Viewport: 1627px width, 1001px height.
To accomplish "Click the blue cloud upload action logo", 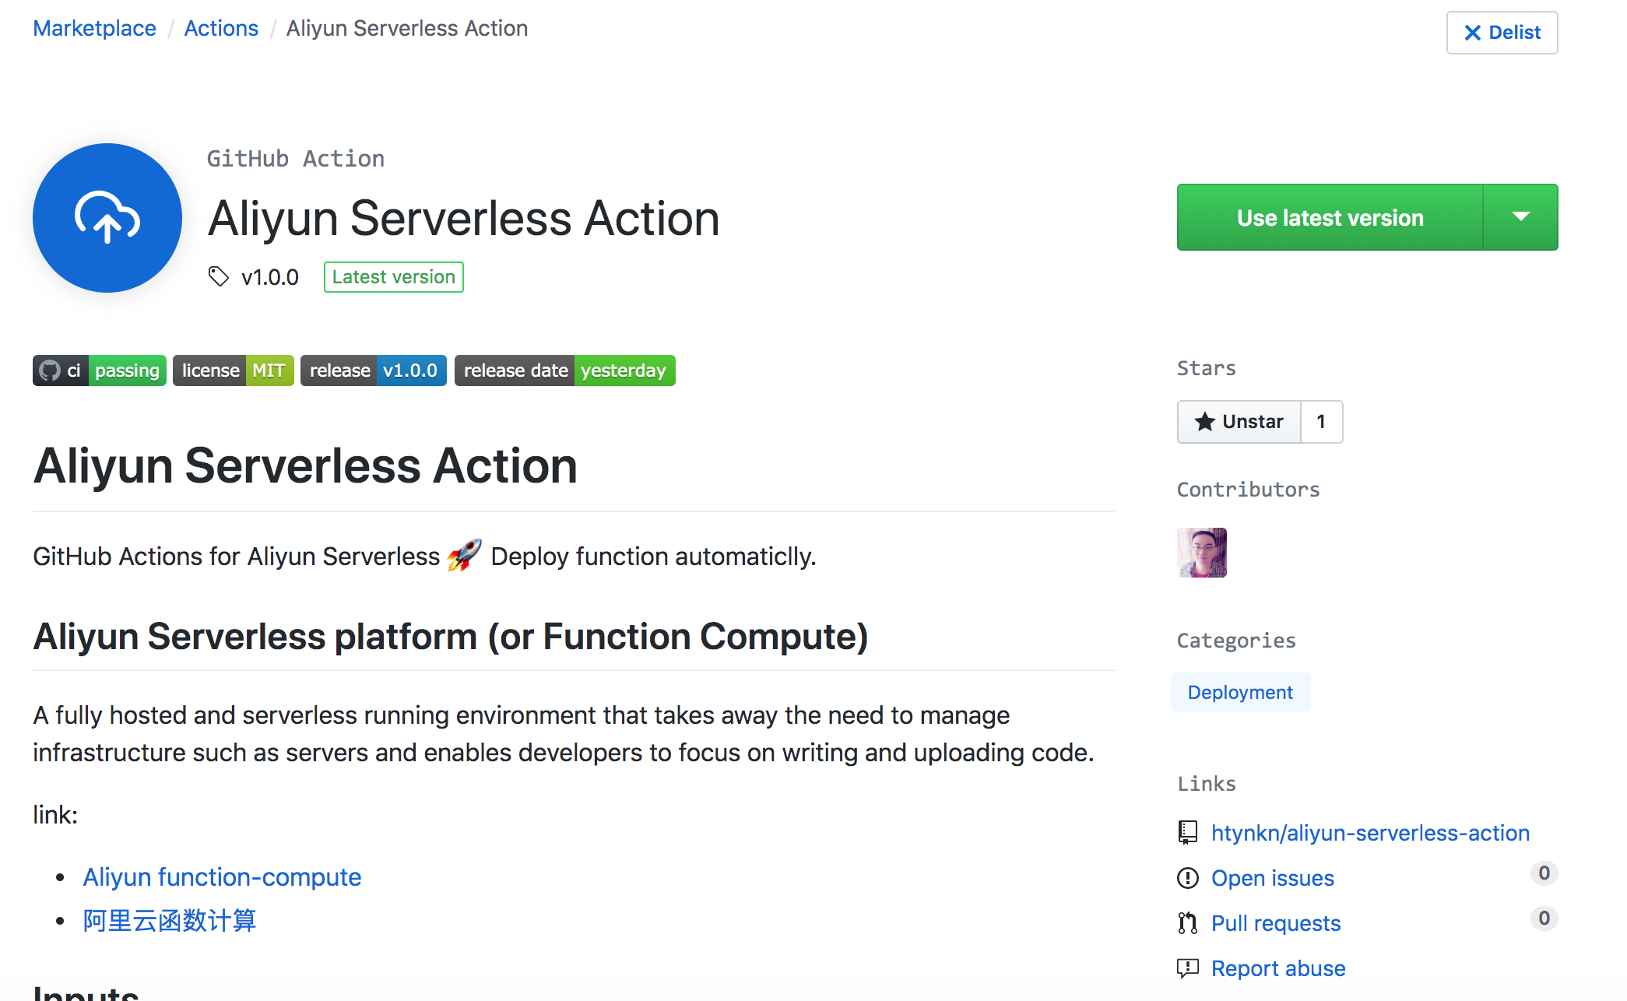I will click(x=107, y=219).
